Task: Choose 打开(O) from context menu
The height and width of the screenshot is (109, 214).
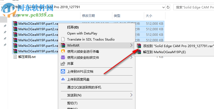Action: point(73,27)
